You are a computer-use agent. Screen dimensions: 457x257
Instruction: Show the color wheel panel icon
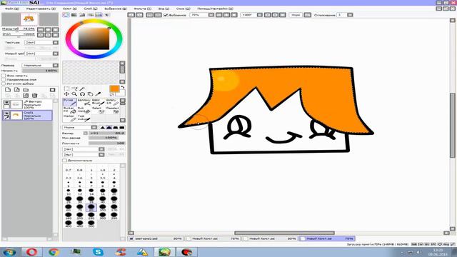point(66,15)
